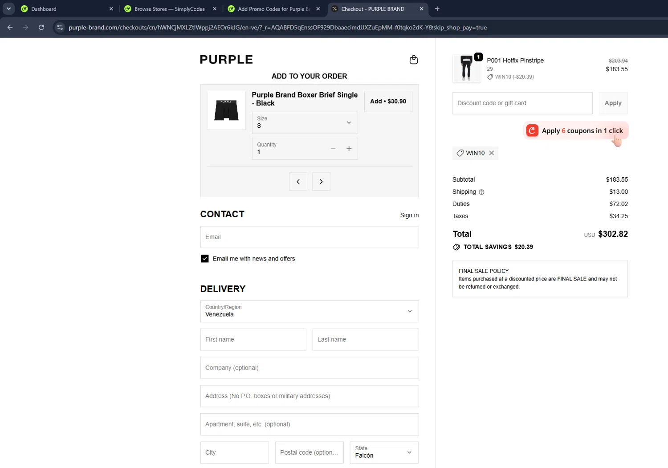
Task: Click the Company optional field
Action: [x=310, y=368]
